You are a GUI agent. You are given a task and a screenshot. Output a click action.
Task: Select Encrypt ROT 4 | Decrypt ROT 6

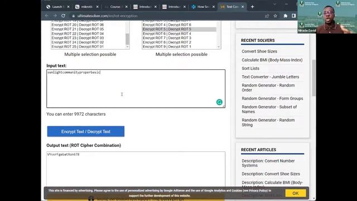[x=167, y=25]
